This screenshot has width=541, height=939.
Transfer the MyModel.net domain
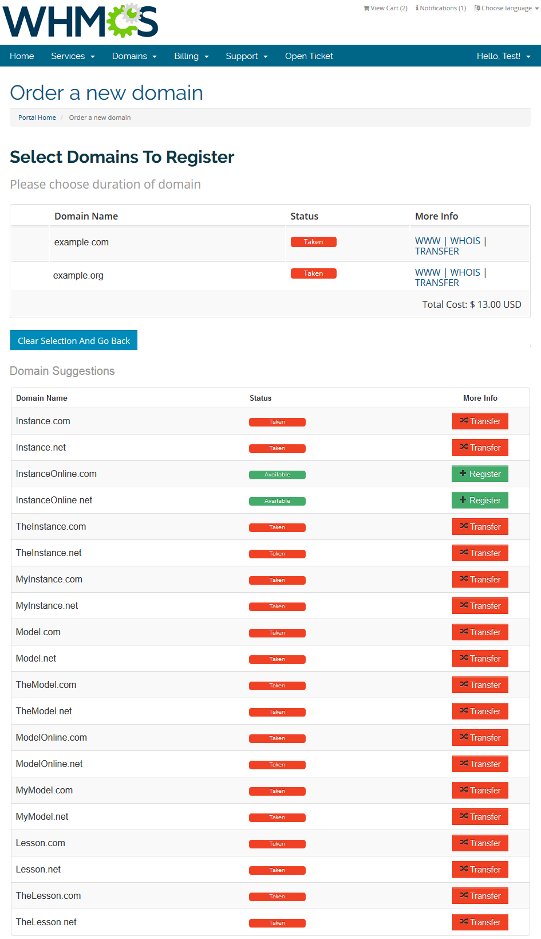[x=480, y=817]
